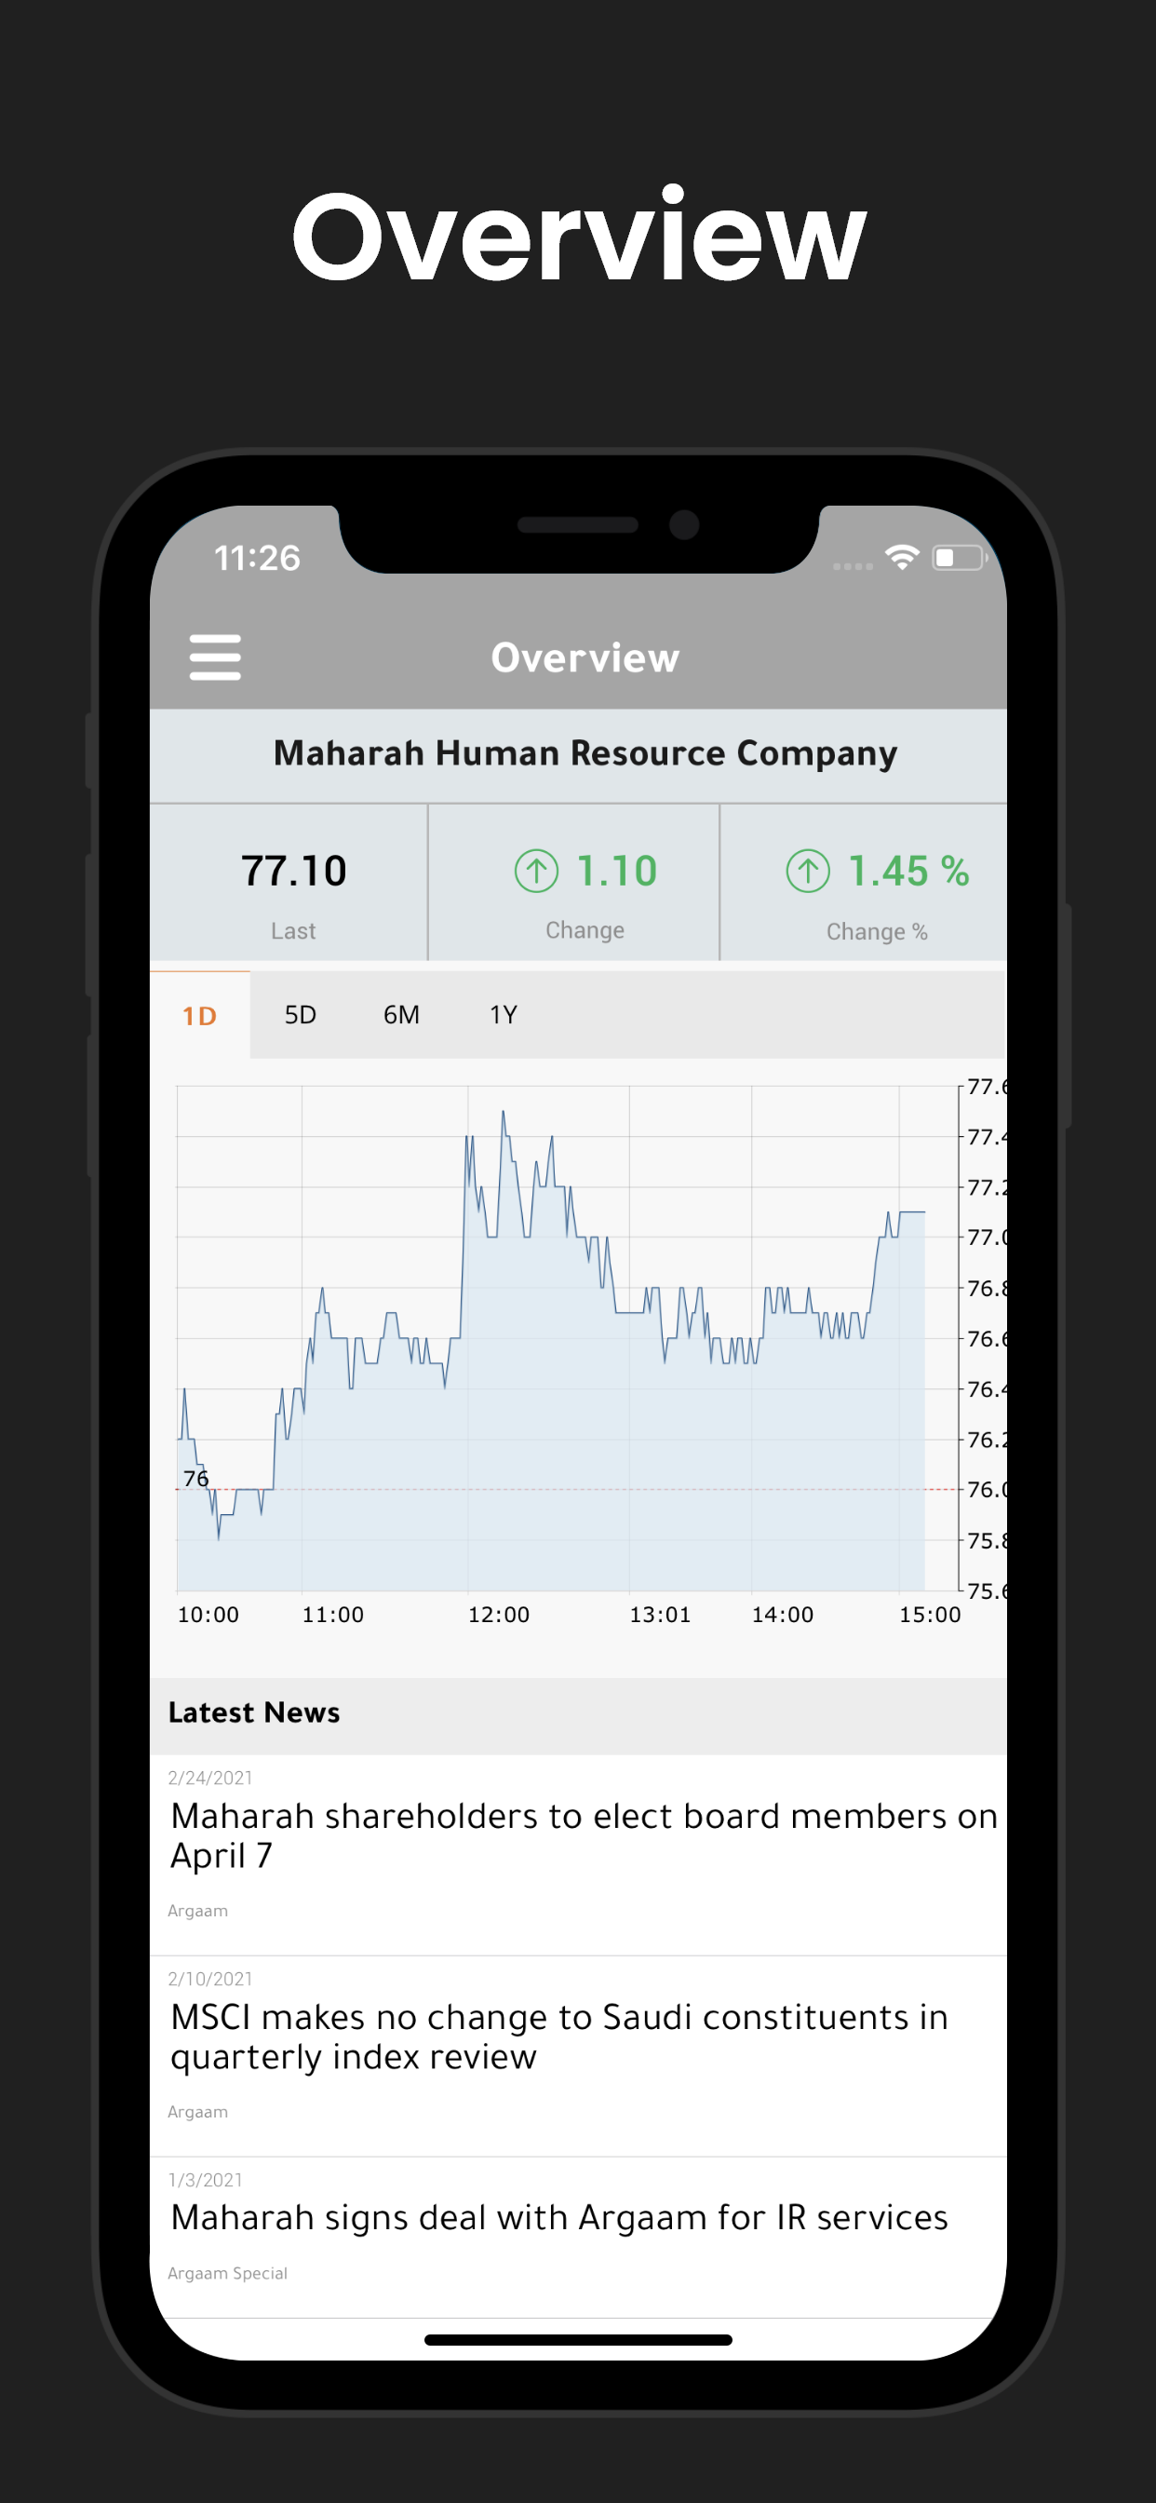Viewport: 1156px width, 2503px height.
Task: Tap the Change % label
Action: coord(877,931)
